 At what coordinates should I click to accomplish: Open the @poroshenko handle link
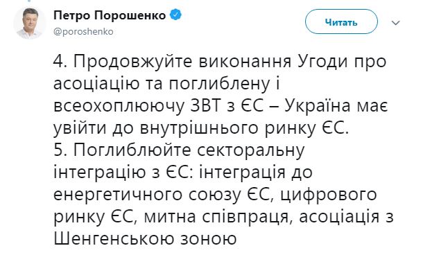[x=83, y=32]
